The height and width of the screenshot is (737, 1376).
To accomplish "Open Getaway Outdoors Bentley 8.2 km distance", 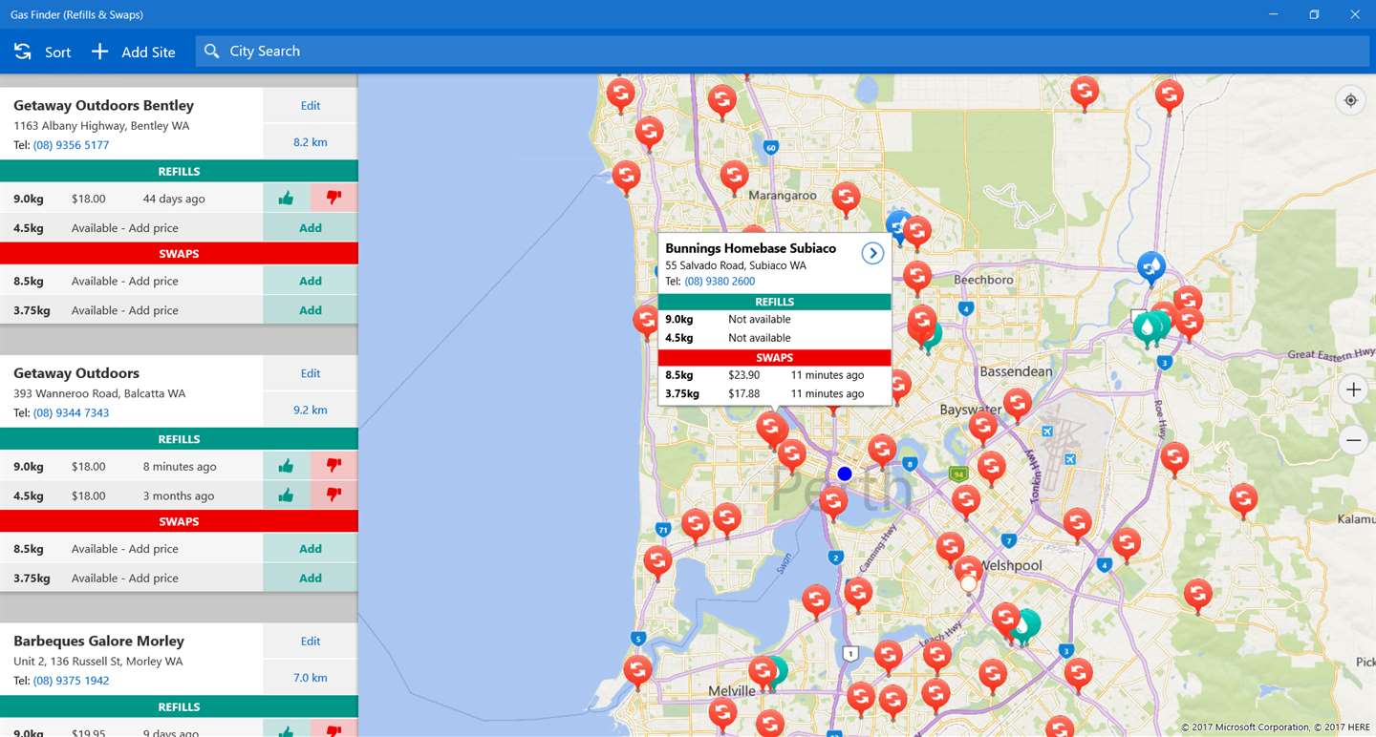I will (x=311, y=142).
